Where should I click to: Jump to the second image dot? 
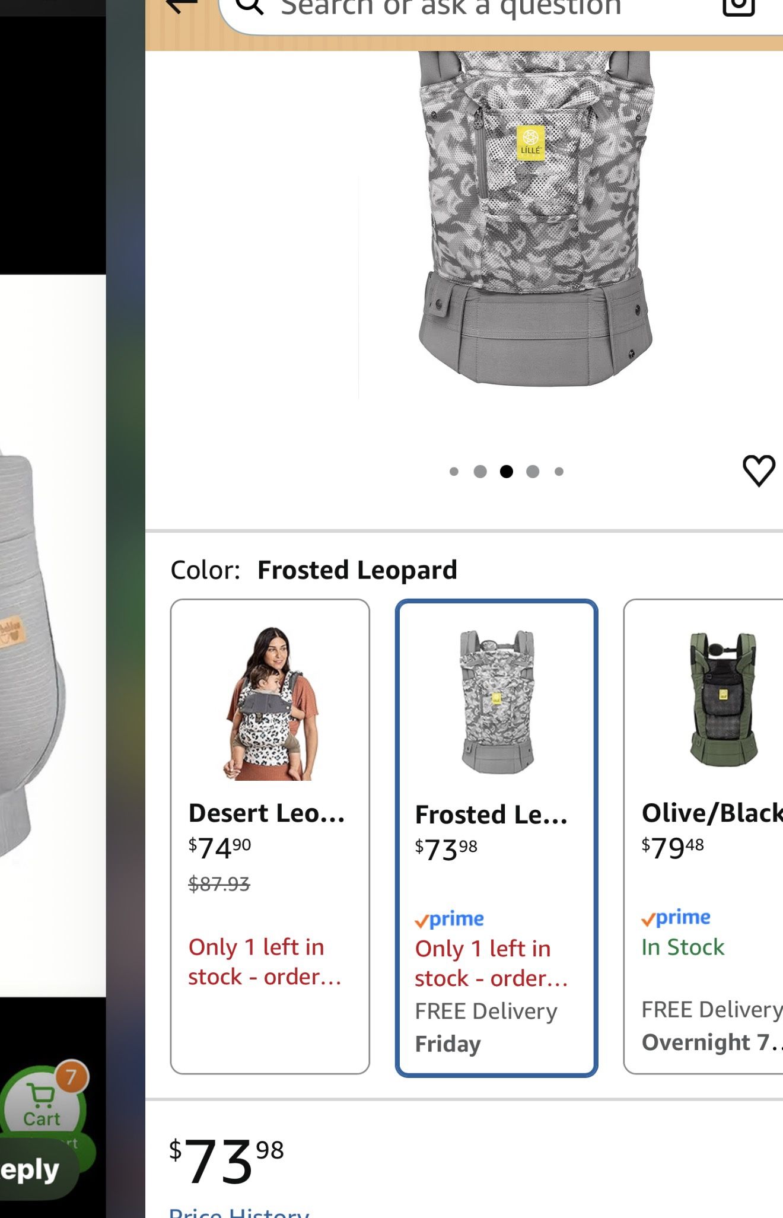click(x=480, y=472)
